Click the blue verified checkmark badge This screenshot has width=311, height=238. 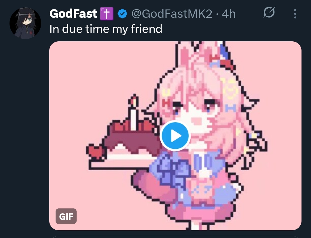coord(122,14)
